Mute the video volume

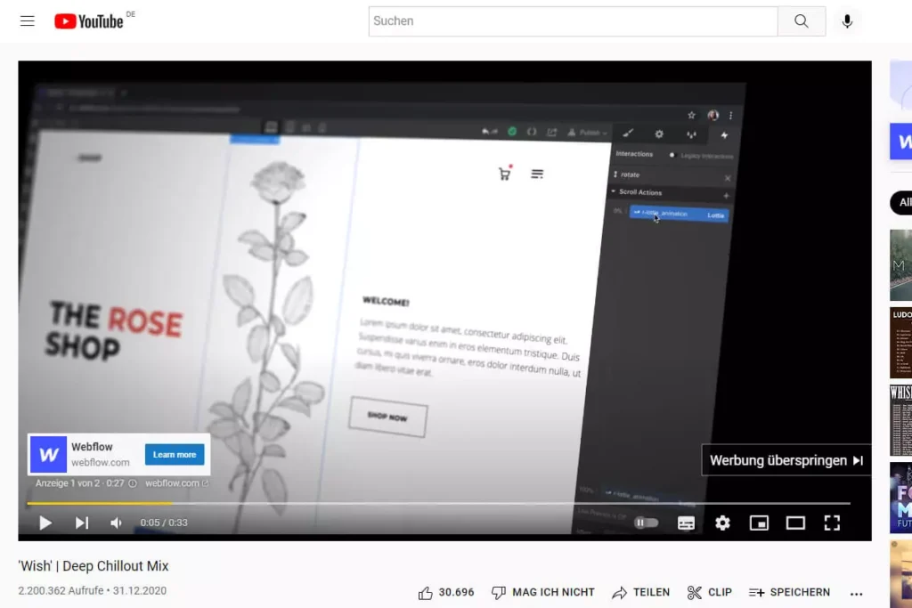click(x=116, y=523)
